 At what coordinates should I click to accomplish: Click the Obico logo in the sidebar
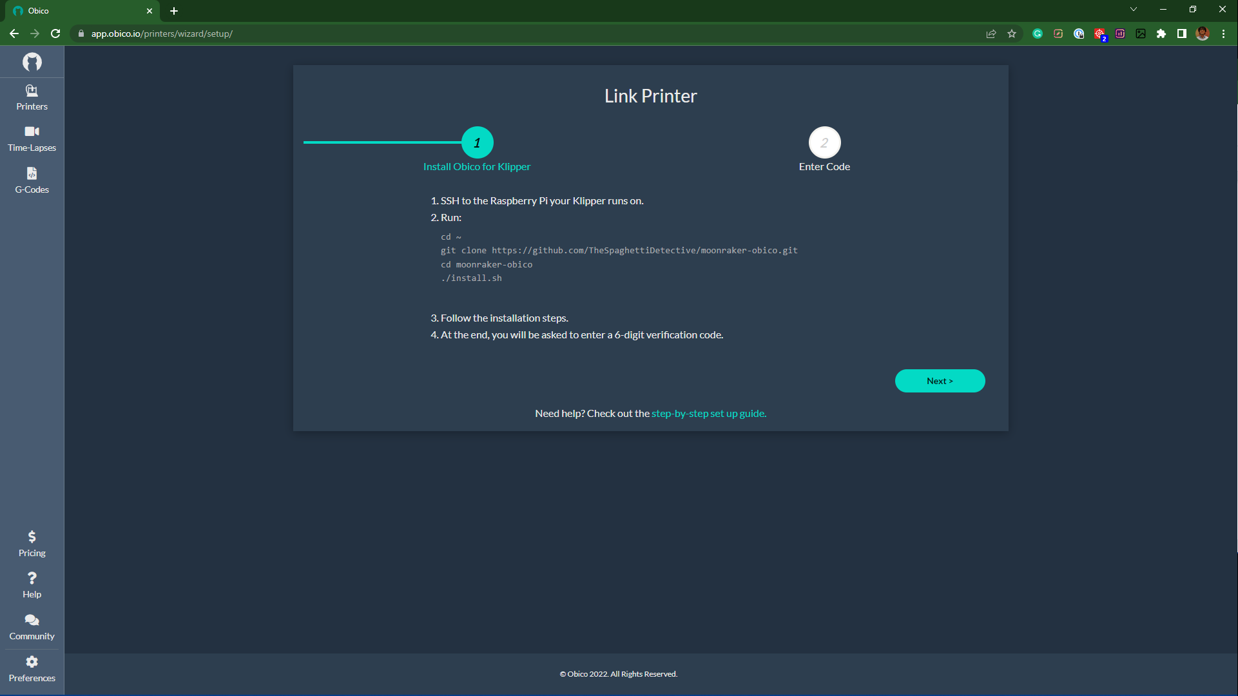pos(32,62)
